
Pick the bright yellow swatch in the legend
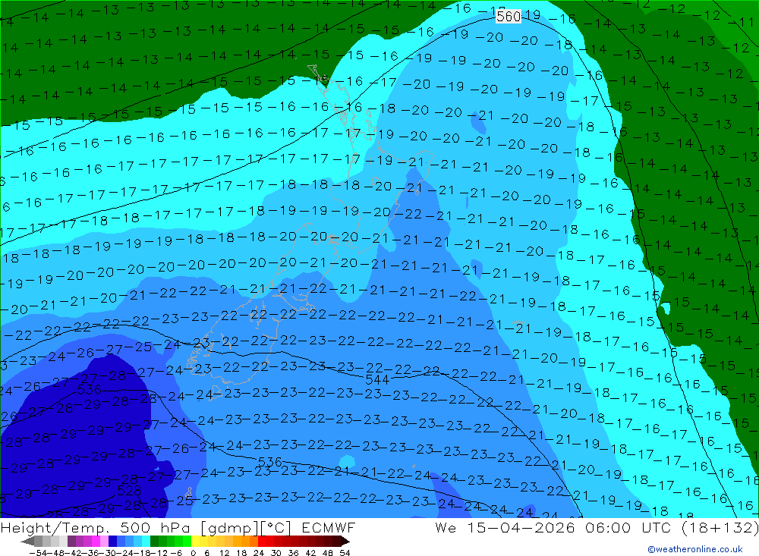[196, 542]
